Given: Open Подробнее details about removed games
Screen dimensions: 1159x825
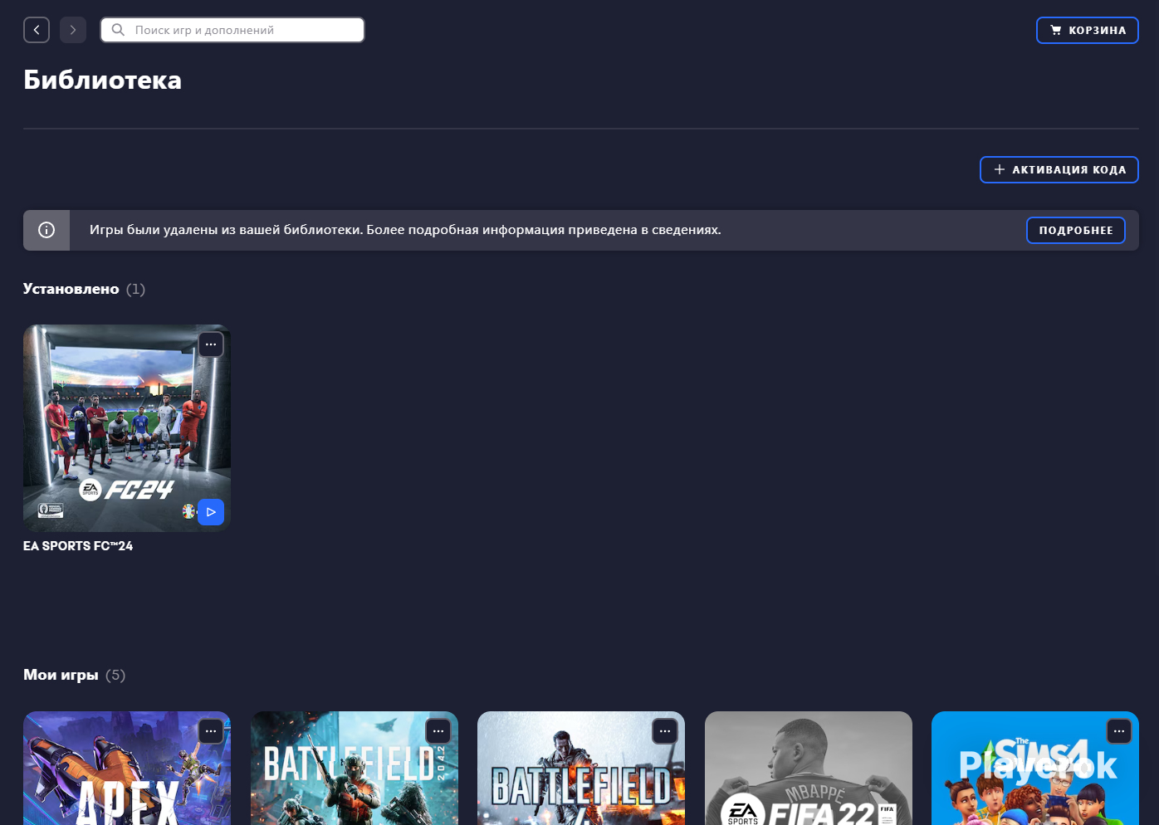Looking at the screenshot, I should [x=1076, y=230].
